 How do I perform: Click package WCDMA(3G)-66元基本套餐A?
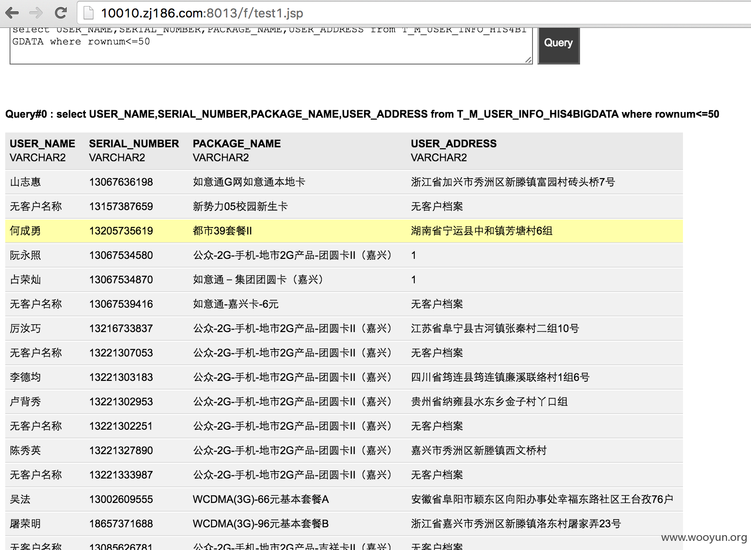click(x=261, y=499)
